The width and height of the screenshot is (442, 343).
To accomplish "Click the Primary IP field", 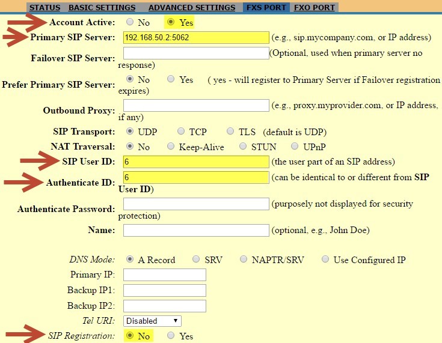I will point(165,275).
